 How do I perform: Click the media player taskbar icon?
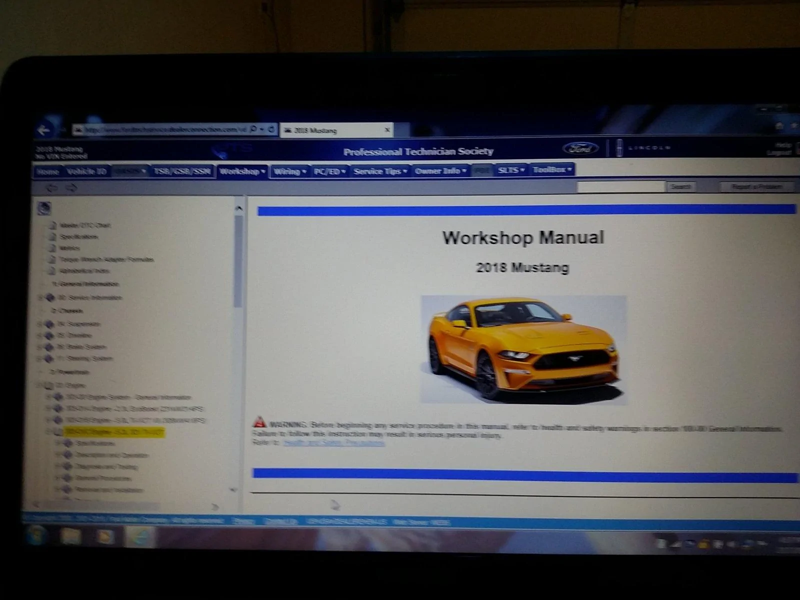click(105, 537)
